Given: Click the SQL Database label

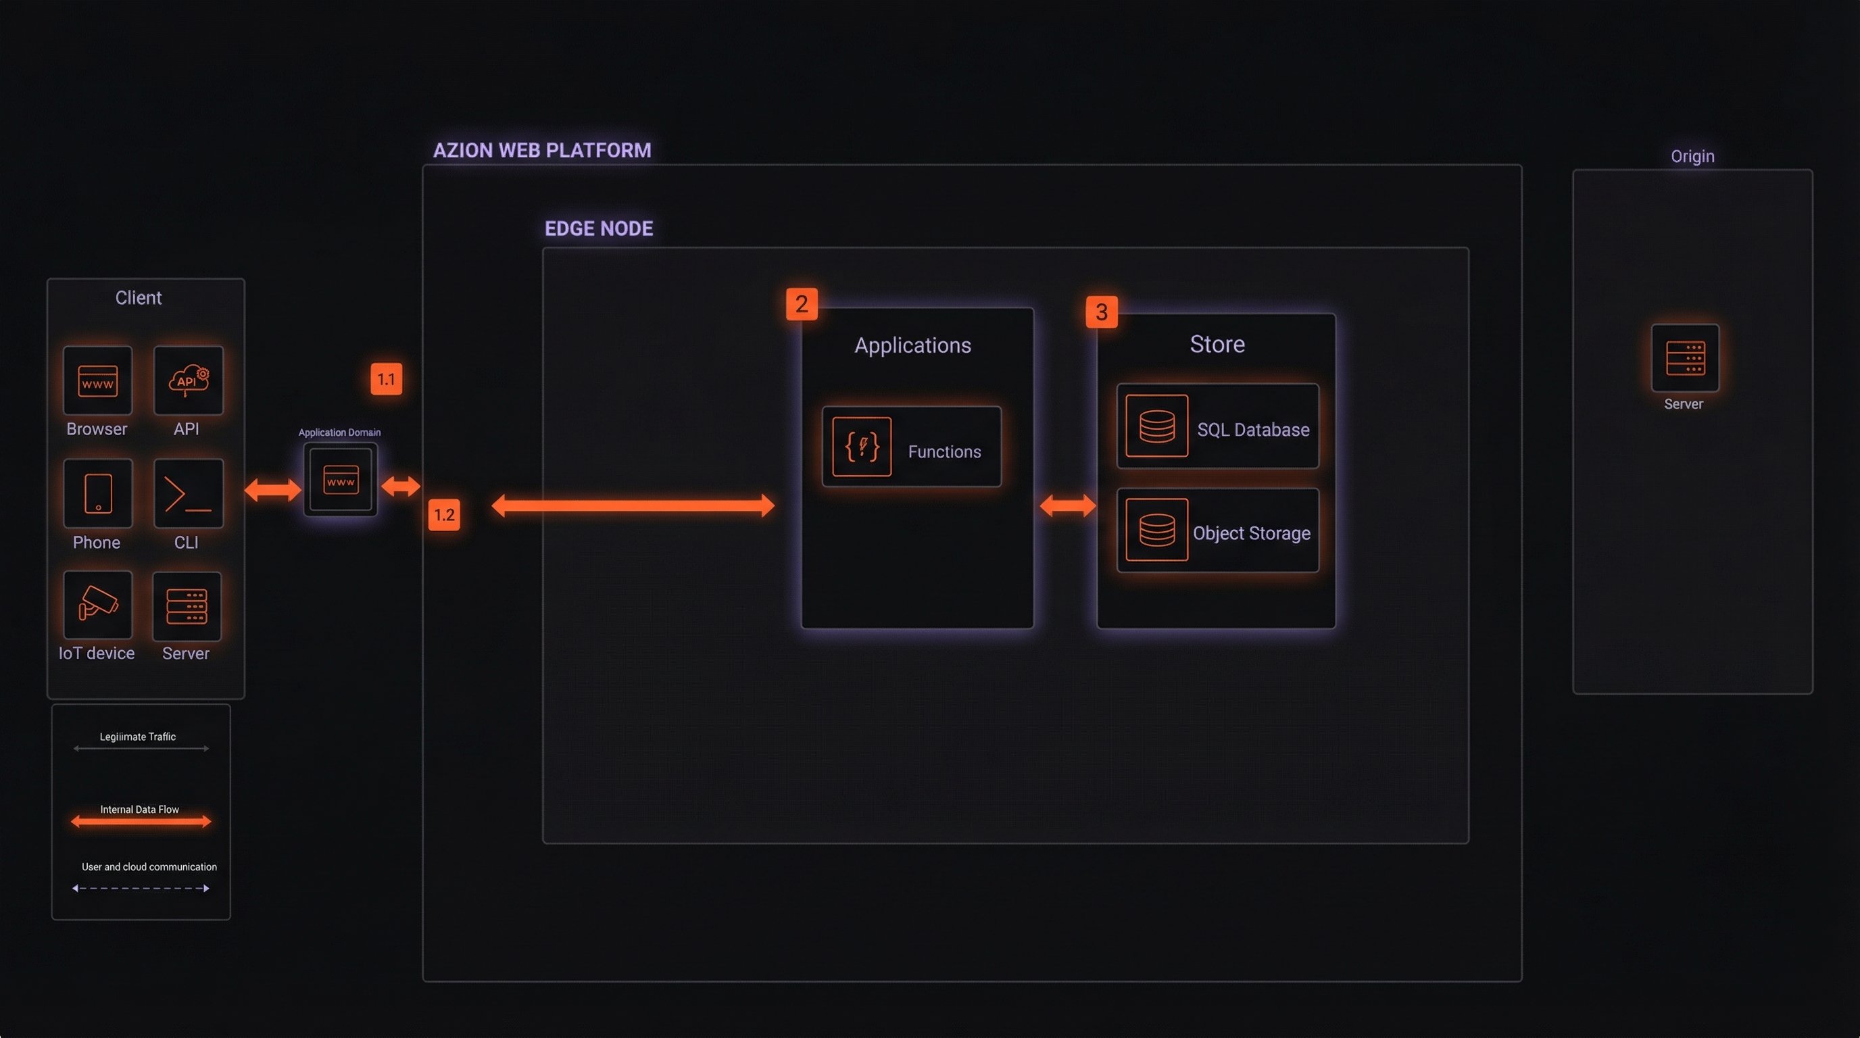Looking at the screenshot, I should 1254,430.
